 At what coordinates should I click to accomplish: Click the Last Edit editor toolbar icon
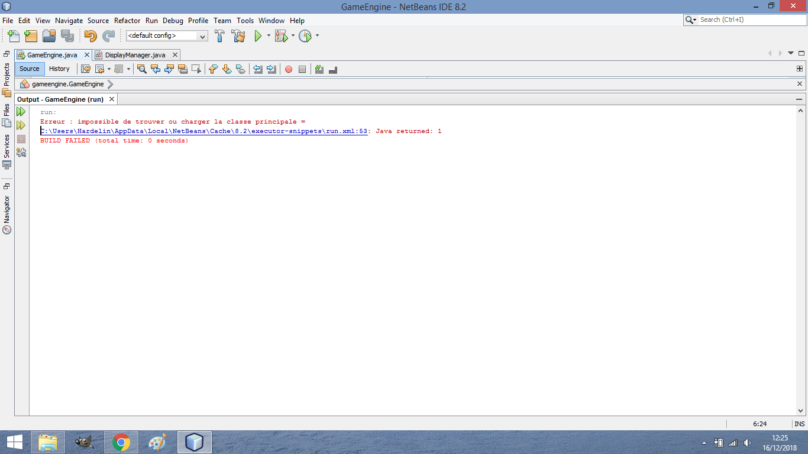(x=86, y=69)
